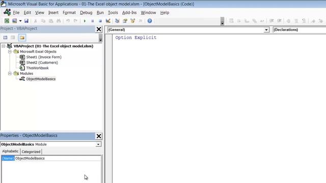Click the List Constants icon
Viewport: 326px width, 183px height.
(x=239, y=21)
